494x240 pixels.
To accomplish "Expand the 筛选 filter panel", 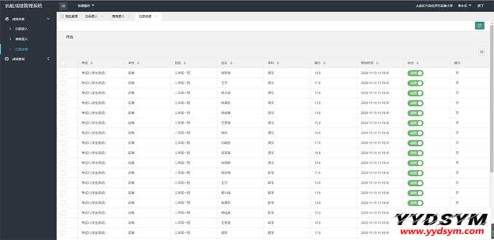I will [69, 38].
